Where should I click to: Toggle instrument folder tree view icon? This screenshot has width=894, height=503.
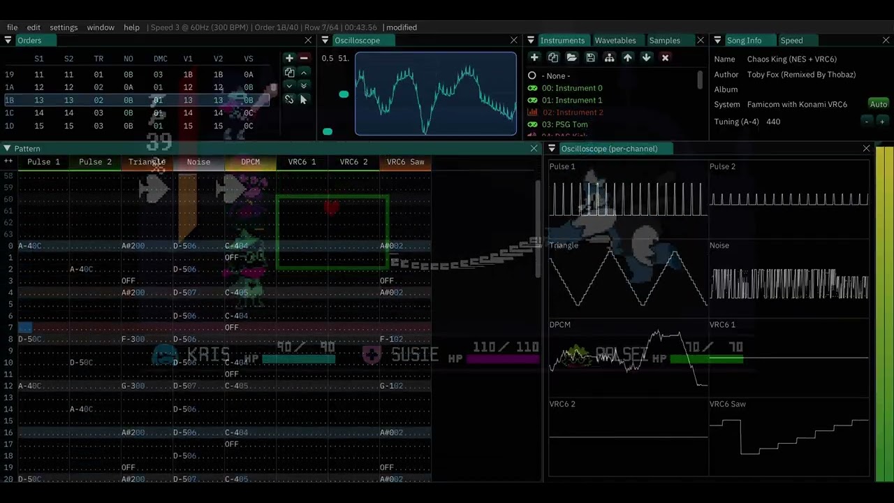click(x=609, y=58)
